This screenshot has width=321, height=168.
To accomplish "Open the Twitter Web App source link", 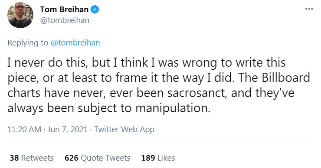I will tap(124, 129).
